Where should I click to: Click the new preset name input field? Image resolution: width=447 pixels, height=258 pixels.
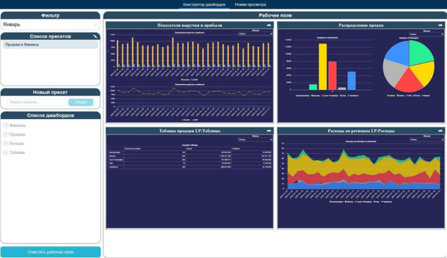pyautogui.click(x=37, y=102)
